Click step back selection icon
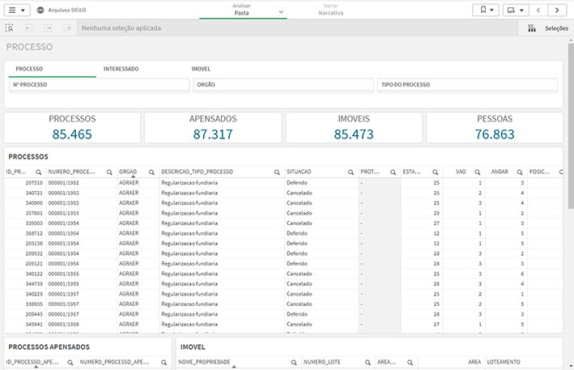Image resolution: width=574 pixels, height=370 pixels. click(x=28, y=28)
